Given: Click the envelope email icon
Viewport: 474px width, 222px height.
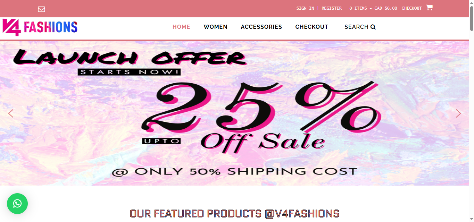Looking at the screenshot, I should (42, 9).
